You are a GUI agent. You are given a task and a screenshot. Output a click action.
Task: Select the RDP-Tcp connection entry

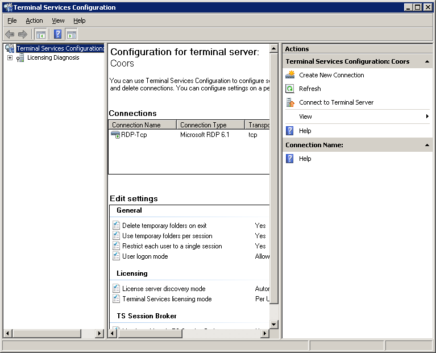tap(134, 135)
